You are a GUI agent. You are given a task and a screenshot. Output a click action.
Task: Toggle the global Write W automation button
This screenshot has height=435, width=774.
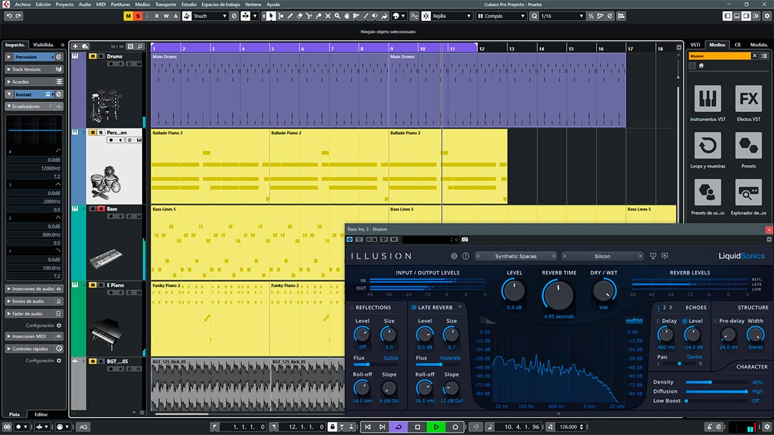(166, 15)
